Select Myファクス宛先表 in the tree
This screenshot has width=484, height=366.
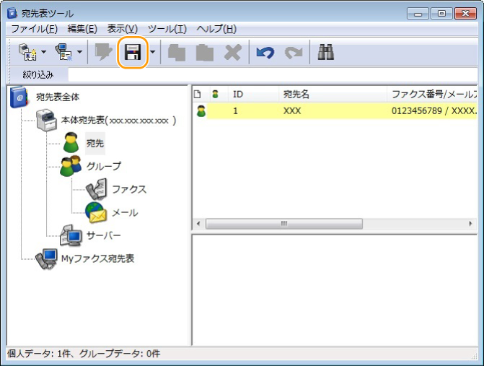click(x=97, y=258)
